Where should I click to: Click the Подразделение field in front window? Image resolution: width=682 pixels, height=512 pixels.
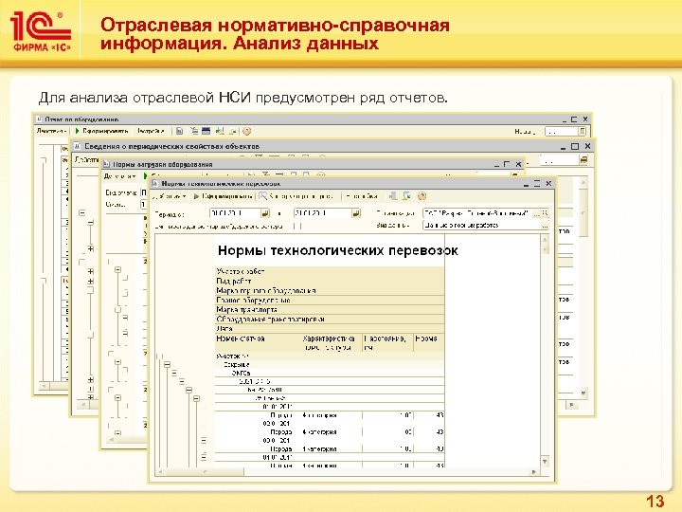477,213
